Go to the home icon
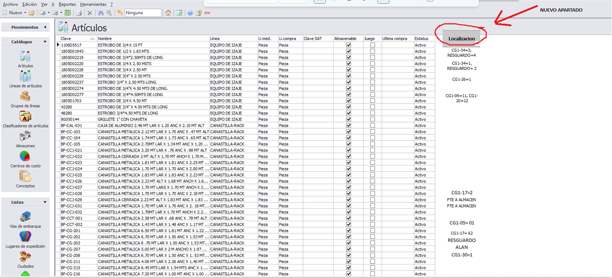The height and width of the screenshot is (278, 612). click(168, 13)
